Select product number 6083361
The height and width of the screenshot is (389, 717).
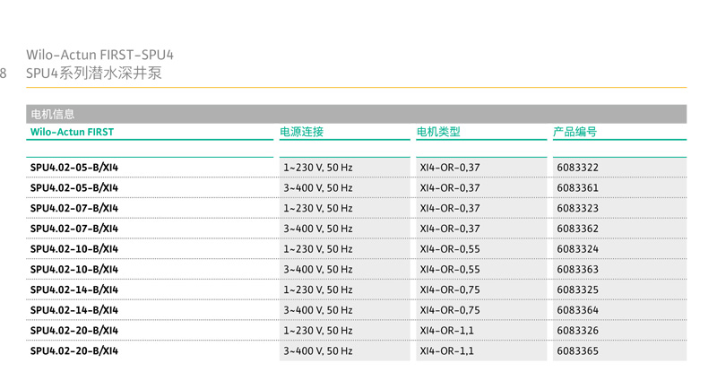click(577, 188)
